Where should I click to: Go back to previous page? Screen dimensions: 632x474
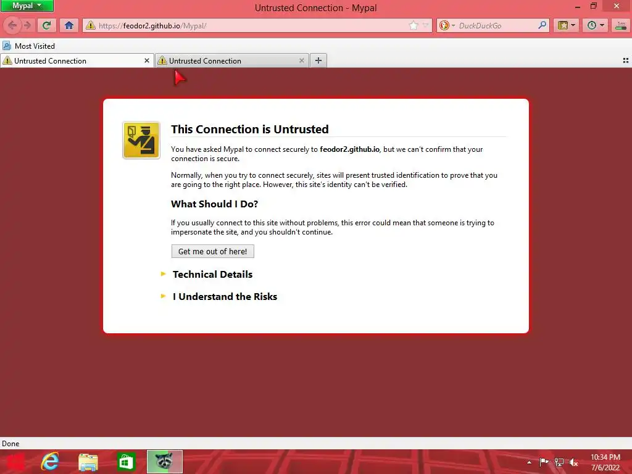coord(12,25)
